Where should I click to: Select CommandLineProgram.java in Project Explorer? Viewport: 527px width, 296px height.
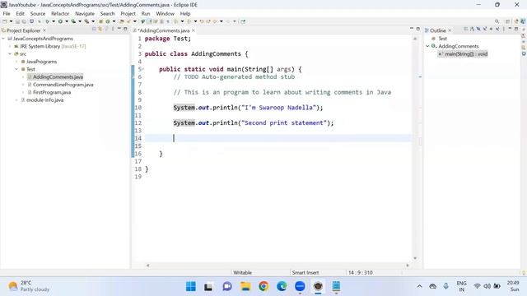(63, 85)
